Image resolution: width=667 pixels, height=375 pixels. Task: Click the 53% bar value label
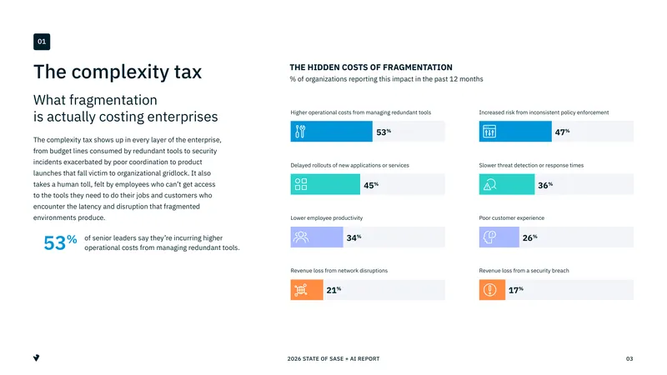[x=384, y=132]
